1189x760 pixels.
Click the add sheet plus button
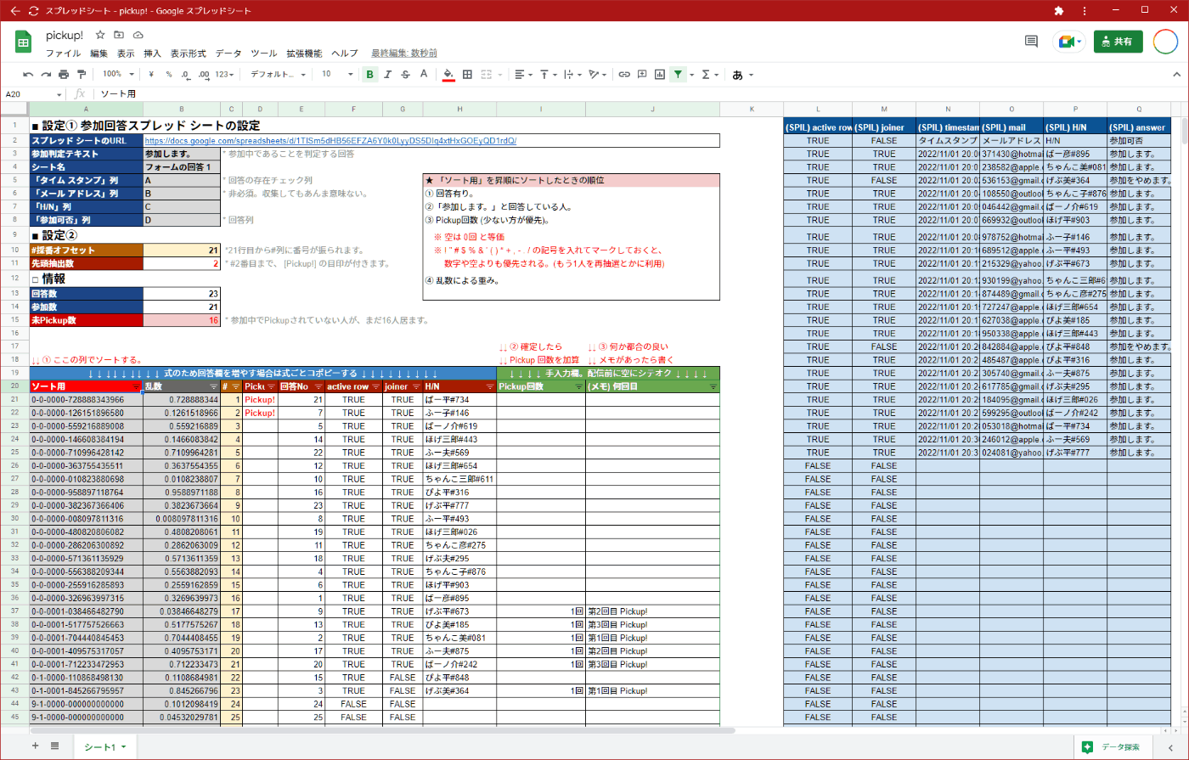tap(35, 746)
